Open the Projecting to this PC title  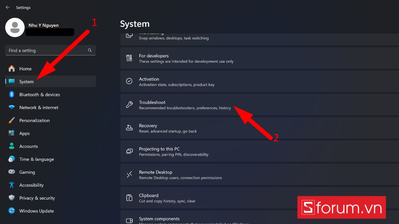pos(159,149)
